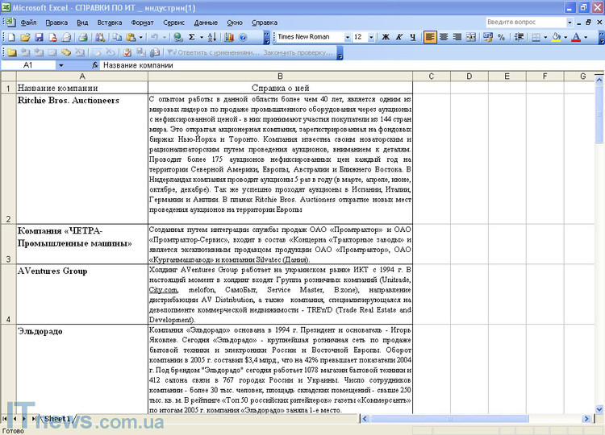Open the Справка menu
605x435 pixels.
click(x=265, y=23)
